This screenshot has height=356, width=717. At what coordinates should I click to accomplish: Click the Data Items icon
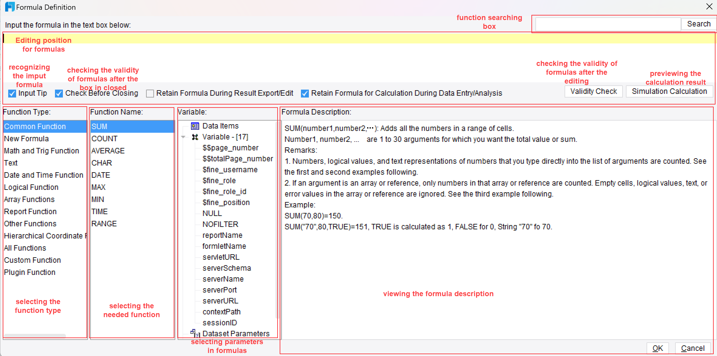pyautogui.click(x=195, y=126)
